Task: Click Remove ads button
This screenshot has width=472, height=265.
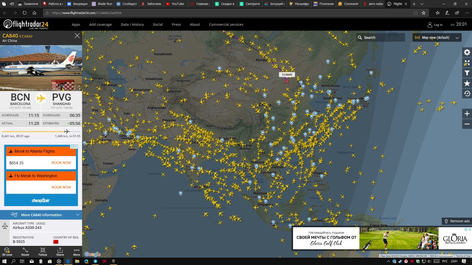Action: (457, 221)
